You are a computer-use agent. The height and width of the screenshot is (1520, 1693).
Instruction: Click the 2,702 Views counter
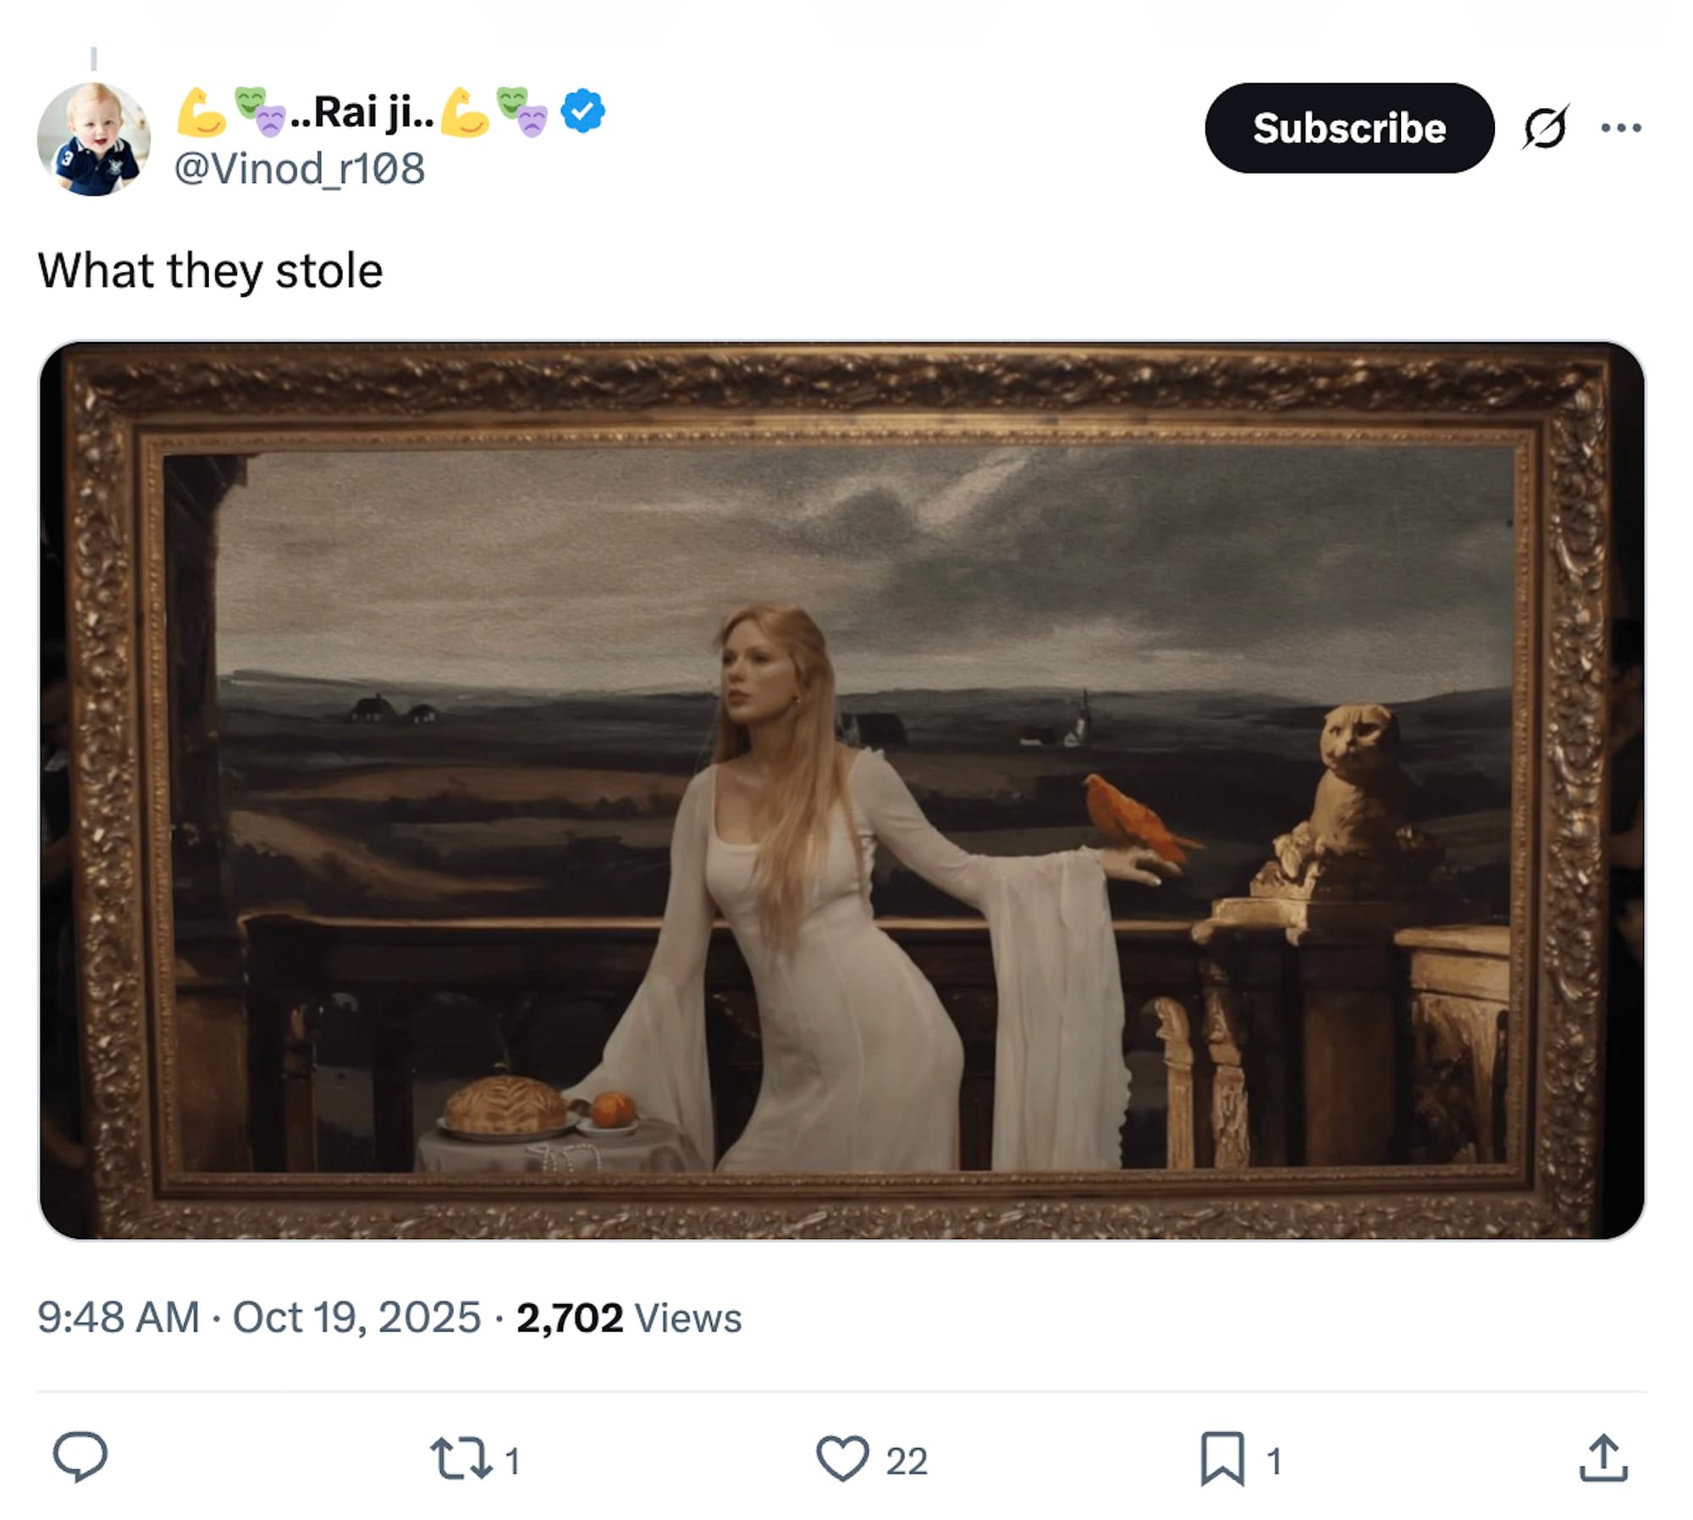[628, 1318]
